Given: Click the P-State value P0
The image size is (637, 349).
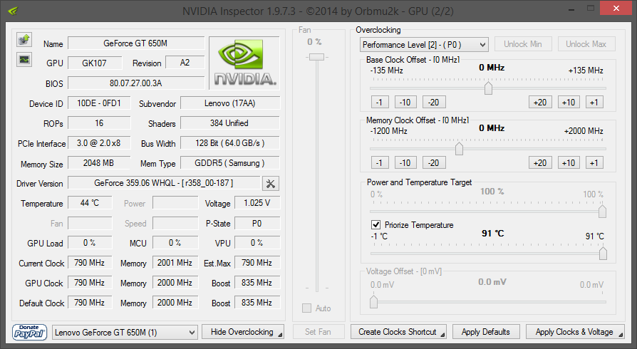Looking at the screenshot, I should pos(257,224).
